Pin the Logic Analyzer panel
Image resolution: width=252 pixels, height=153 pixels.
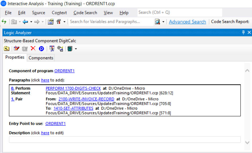243,33
